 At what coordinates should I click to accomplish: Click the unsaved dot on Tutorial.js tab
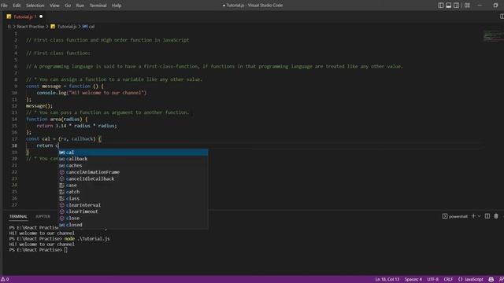(x=41, y=17)
